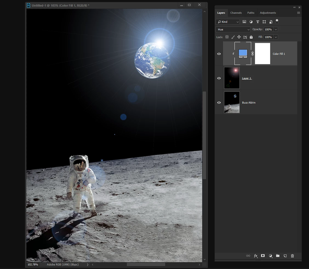Click zoom percentage field 102.78%
The height and width of the screenshot is (269, 309).
pyautogui.click(x=33, y=264)
